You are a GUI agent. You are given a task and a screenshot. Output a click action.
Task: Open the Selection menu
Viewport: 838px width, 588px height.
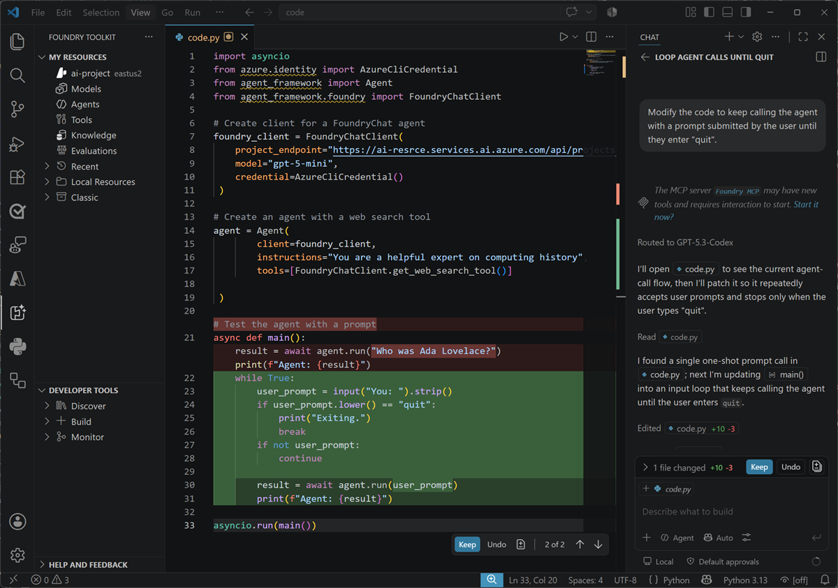tap(101, 13)
